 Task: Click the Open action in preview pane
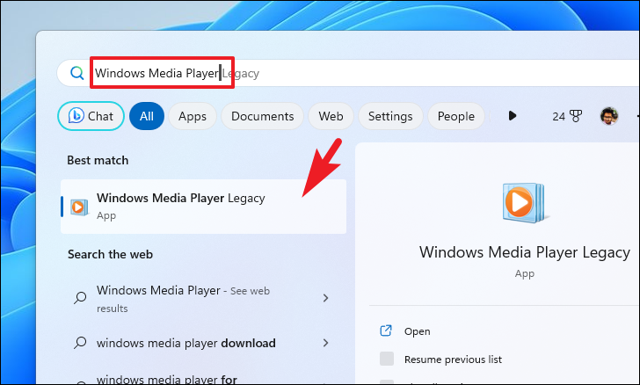[417, 331]
